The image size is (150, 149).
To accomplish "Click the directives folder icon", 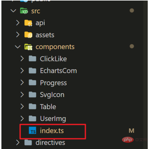I will pos(28,142).
